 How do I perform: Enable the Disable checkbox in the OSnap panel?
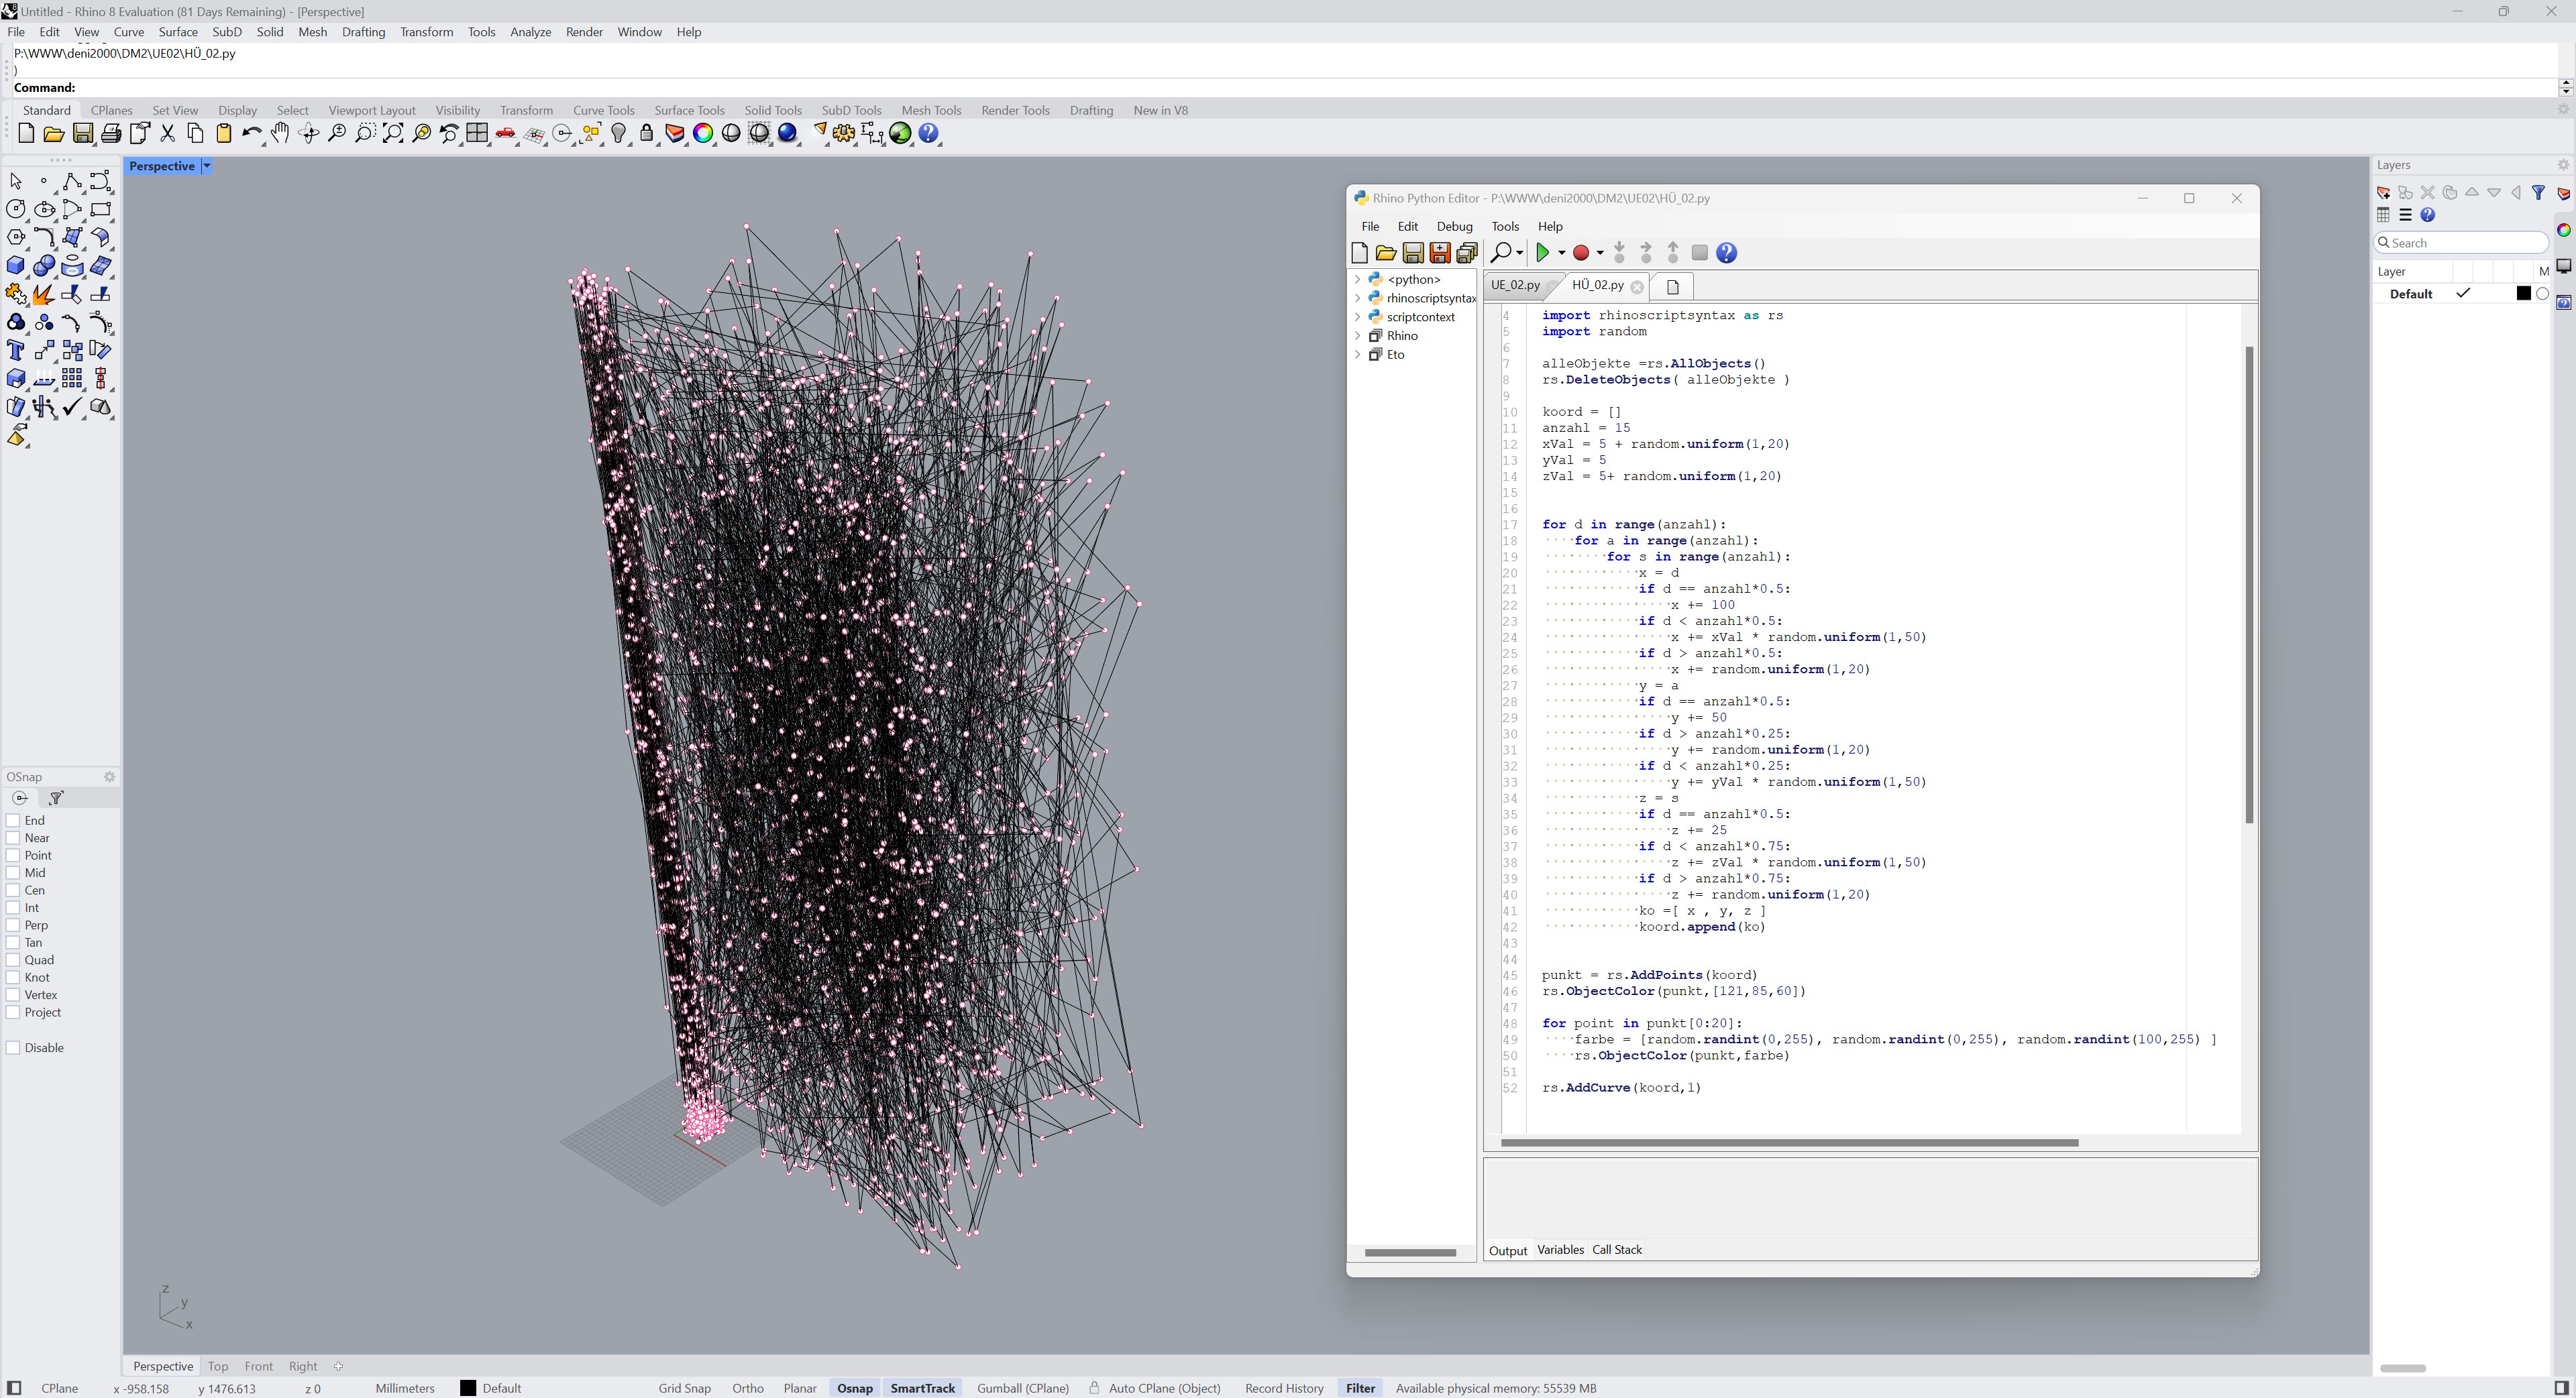14,1047
